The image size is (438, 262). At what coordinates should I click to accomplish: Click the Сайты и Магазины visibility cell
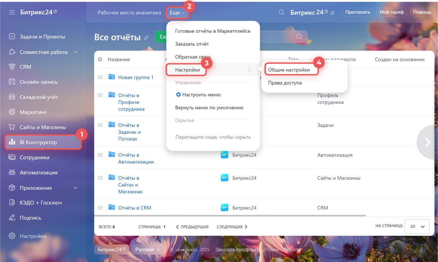pos(339,178)
